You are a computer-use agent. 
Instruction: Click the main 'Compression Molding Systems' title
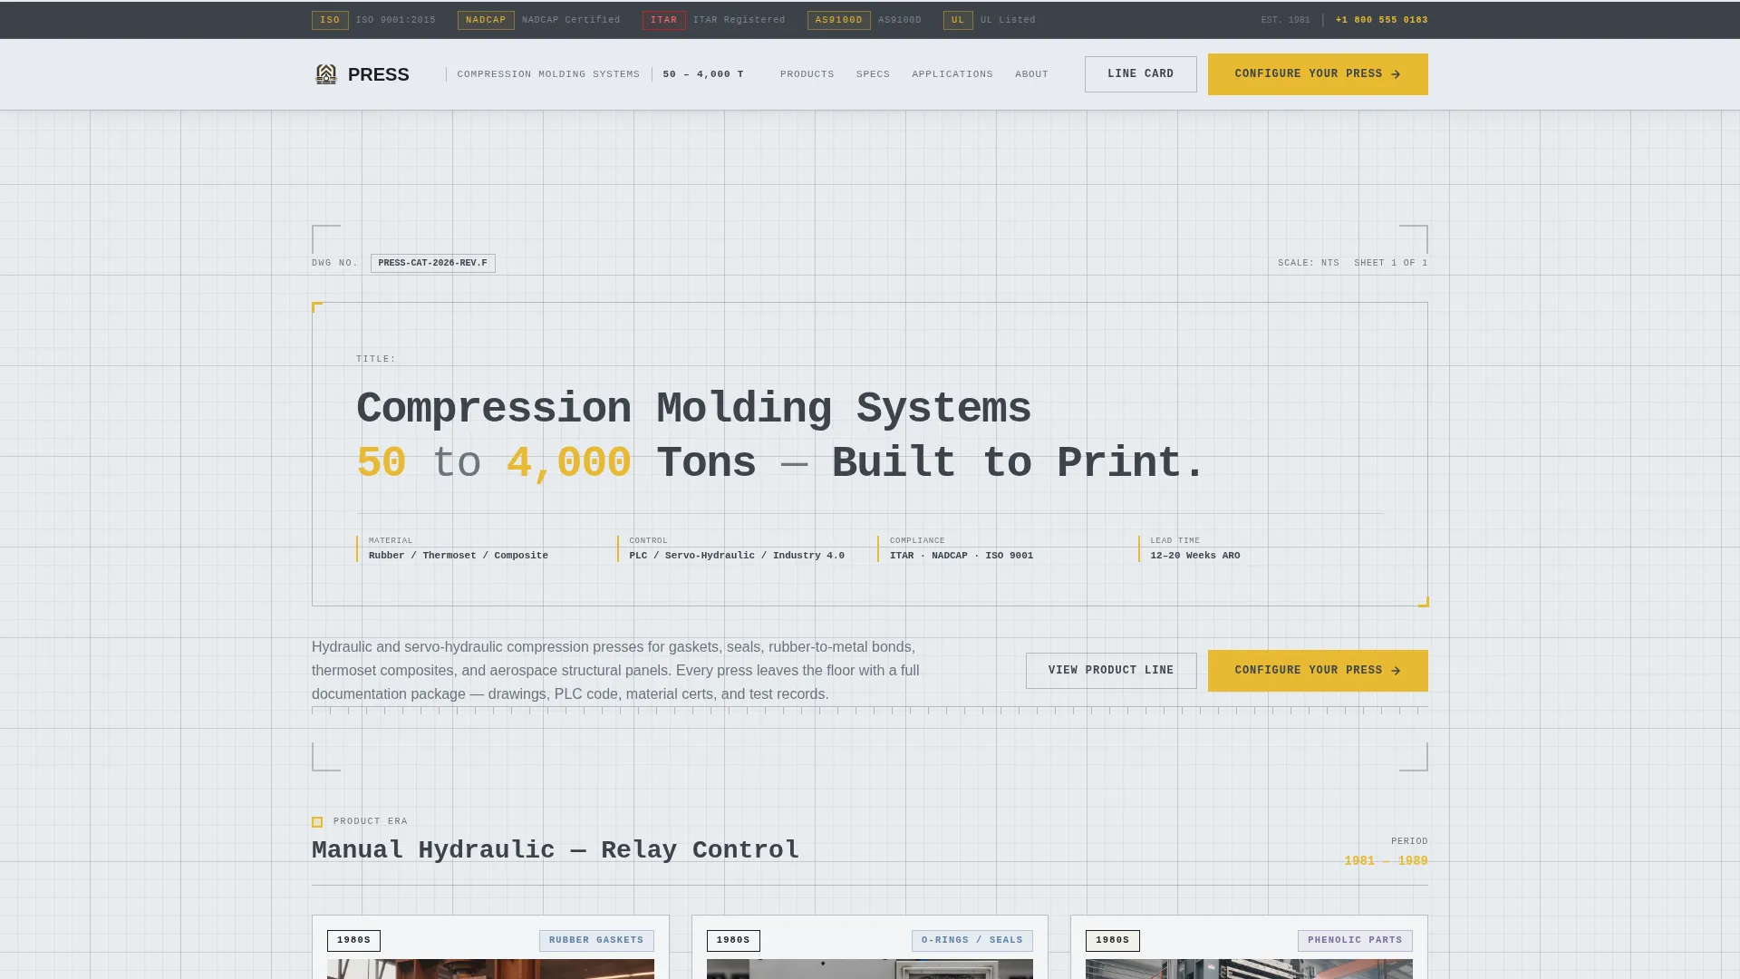point(693,409)
